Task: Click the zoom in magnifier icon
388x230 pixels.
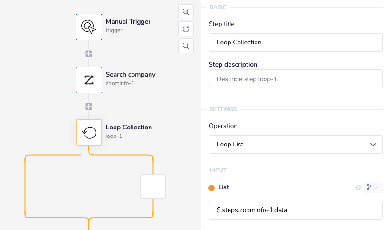Action: tap(186, 12)
